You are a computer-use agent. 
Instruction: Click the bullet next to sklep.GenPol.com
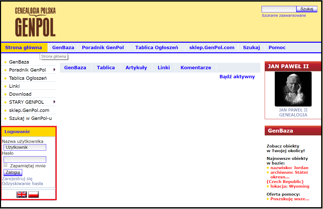[6, 110]
